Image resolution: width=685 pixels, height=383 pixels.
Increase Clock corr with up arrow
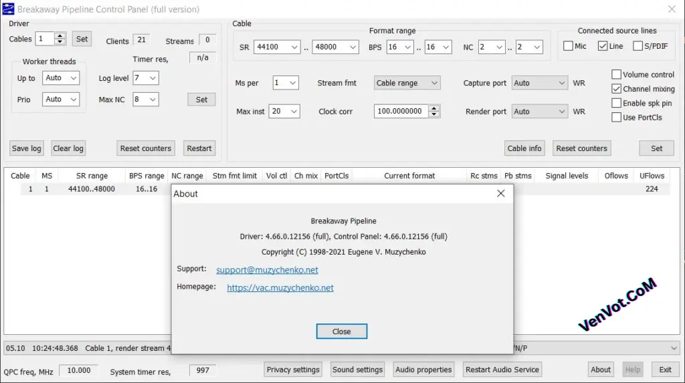click(433, 108)
